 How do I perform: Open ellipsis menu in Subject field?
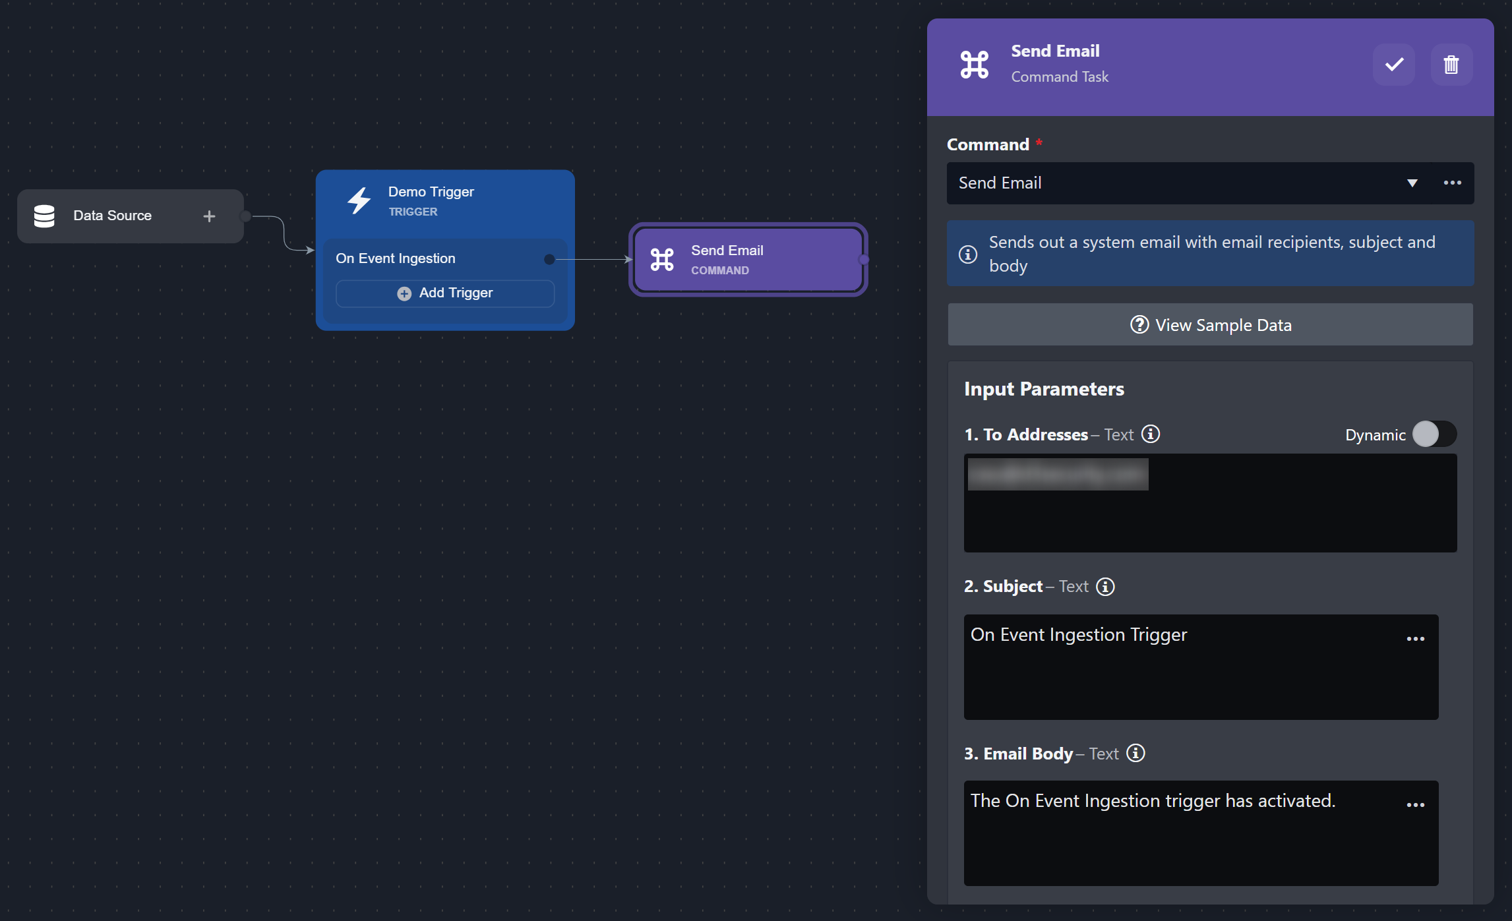click(x=1415, y=638)
